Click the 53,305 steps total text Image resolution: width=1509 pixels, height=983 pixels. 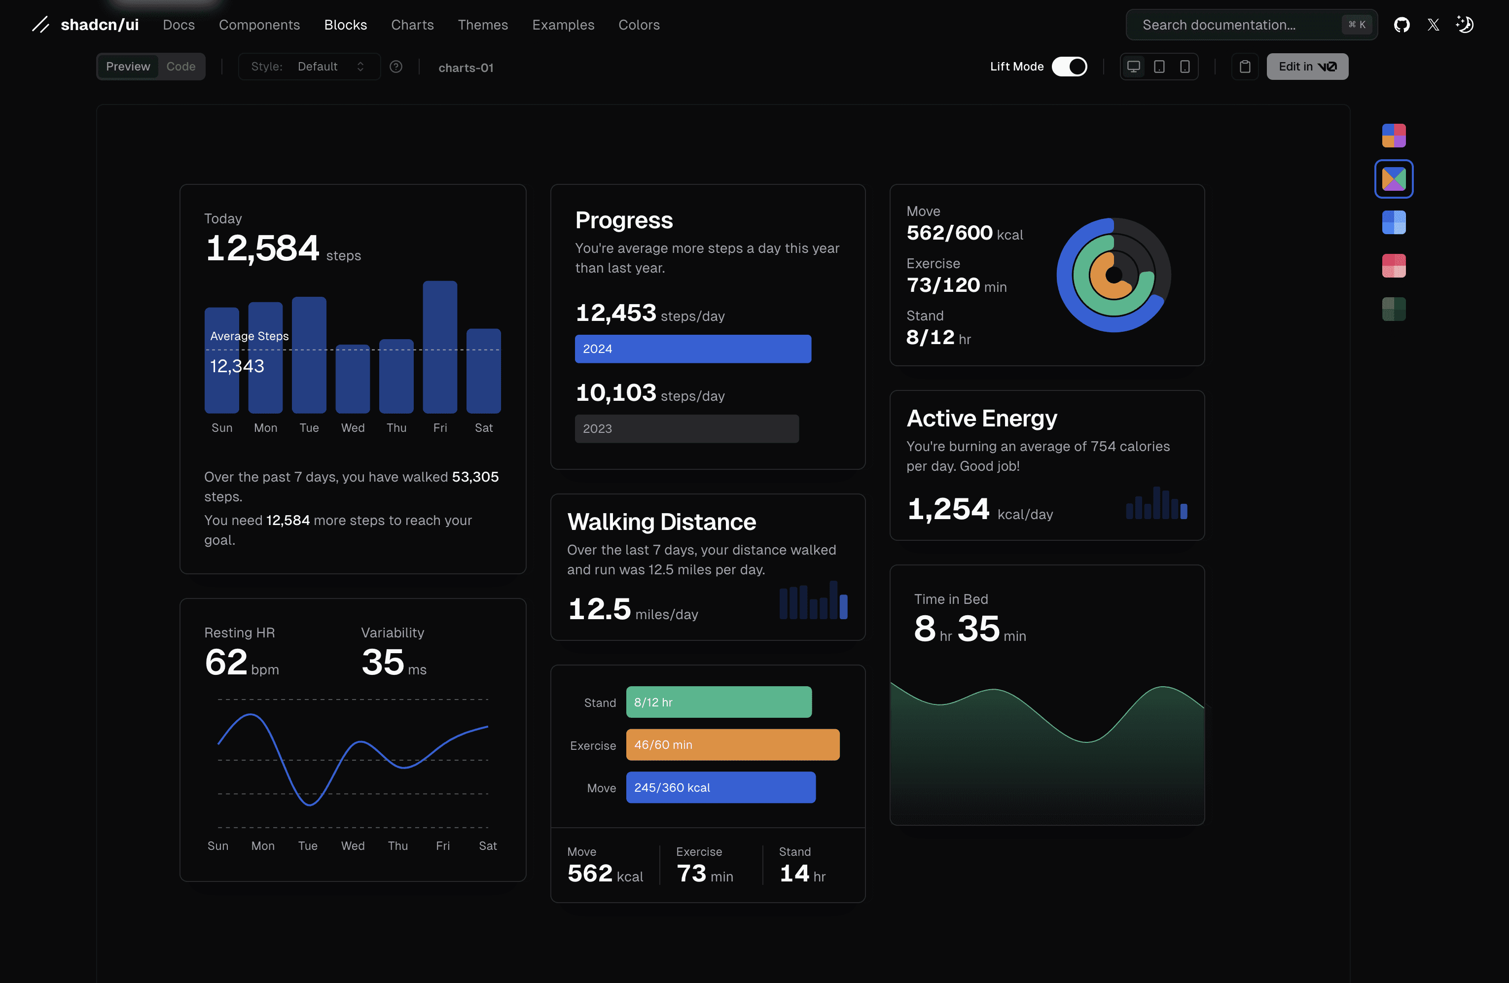tap(475, 477)
